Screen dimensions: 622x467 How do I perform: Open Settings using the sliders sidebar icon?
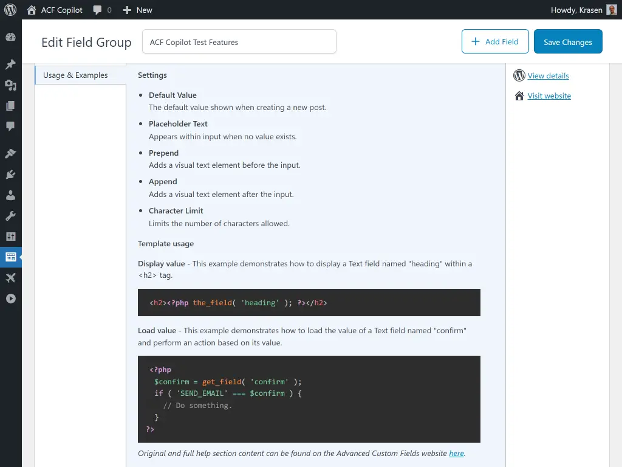(x=11, y=236)
